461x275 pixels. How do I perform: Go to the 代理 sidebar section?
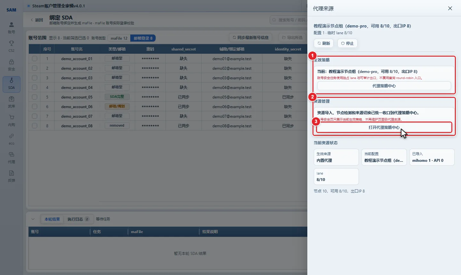(12, 158)
